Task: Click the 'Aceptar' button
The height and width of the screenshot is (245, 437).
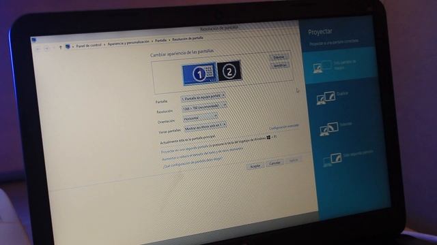Action: 255,166
